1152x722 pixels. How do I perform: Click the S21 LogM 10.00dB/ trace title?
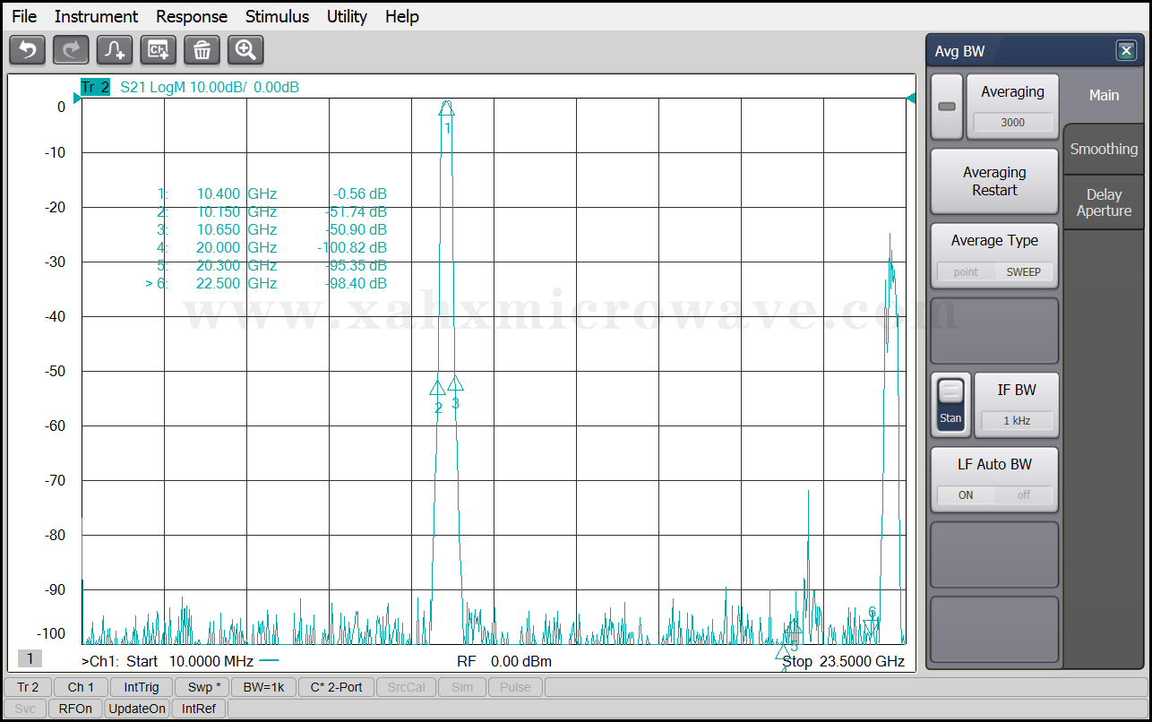coord(183,87)
